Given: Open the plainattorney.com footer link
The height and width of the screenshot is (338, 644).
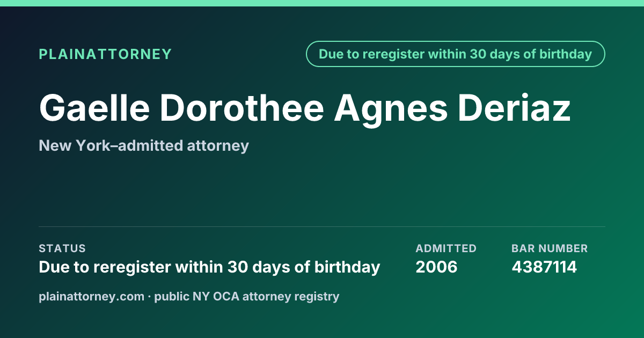Looking at the screenshot, I should coord(92,296).
